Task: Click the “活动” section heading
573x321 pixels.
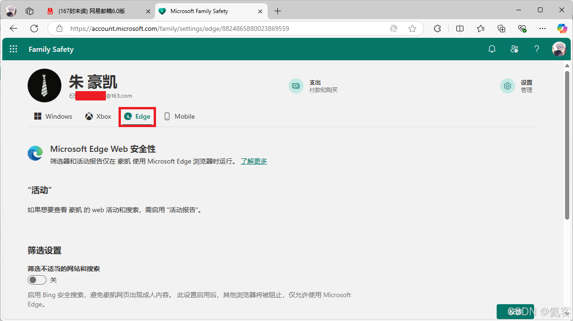Action: coord(39,190)
